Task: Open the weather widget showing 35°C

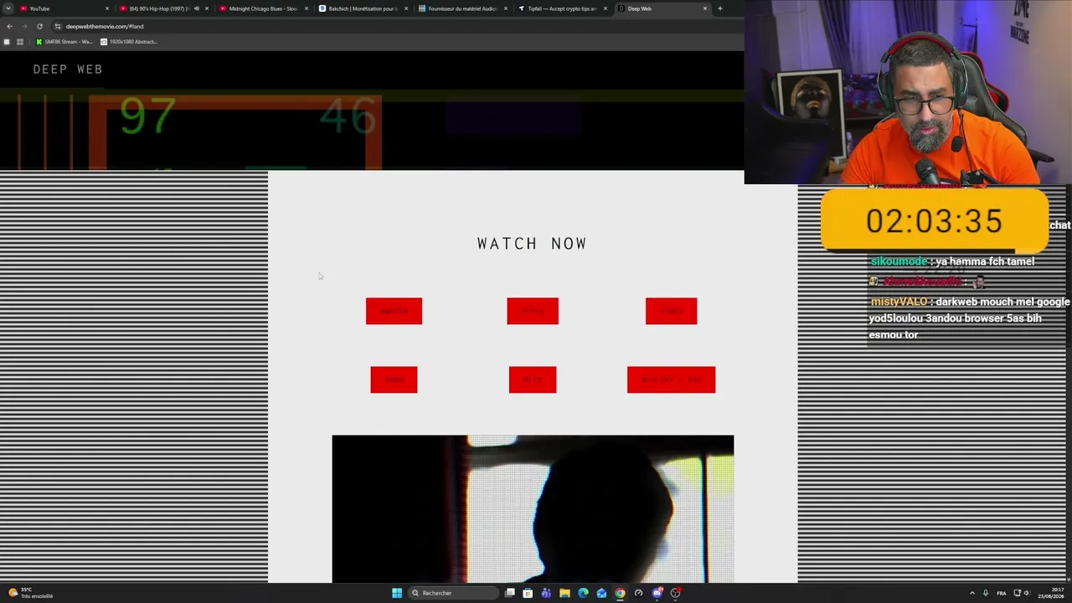Action: (30, 593)
